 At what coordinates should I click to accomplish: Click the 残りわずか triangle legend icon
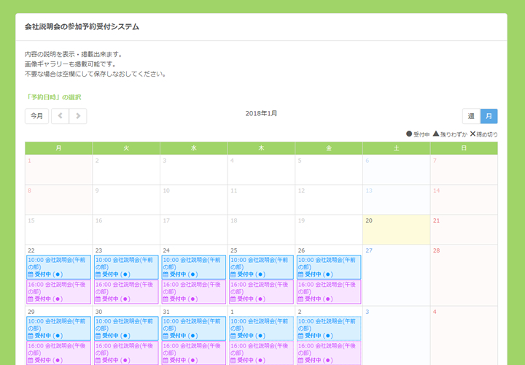436,134
